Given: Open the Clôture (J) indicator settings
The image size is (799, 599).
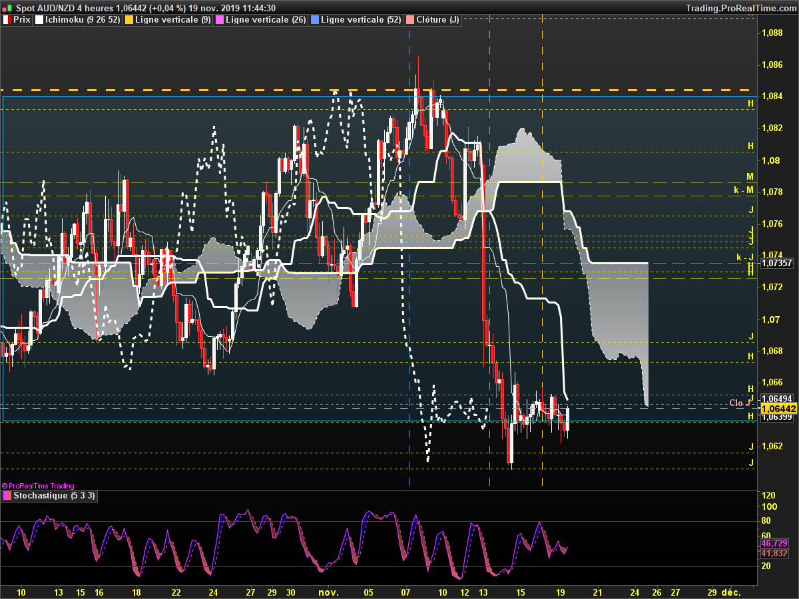Looking at the screenshot, I should pyautogui.click(x=433, y=20).
